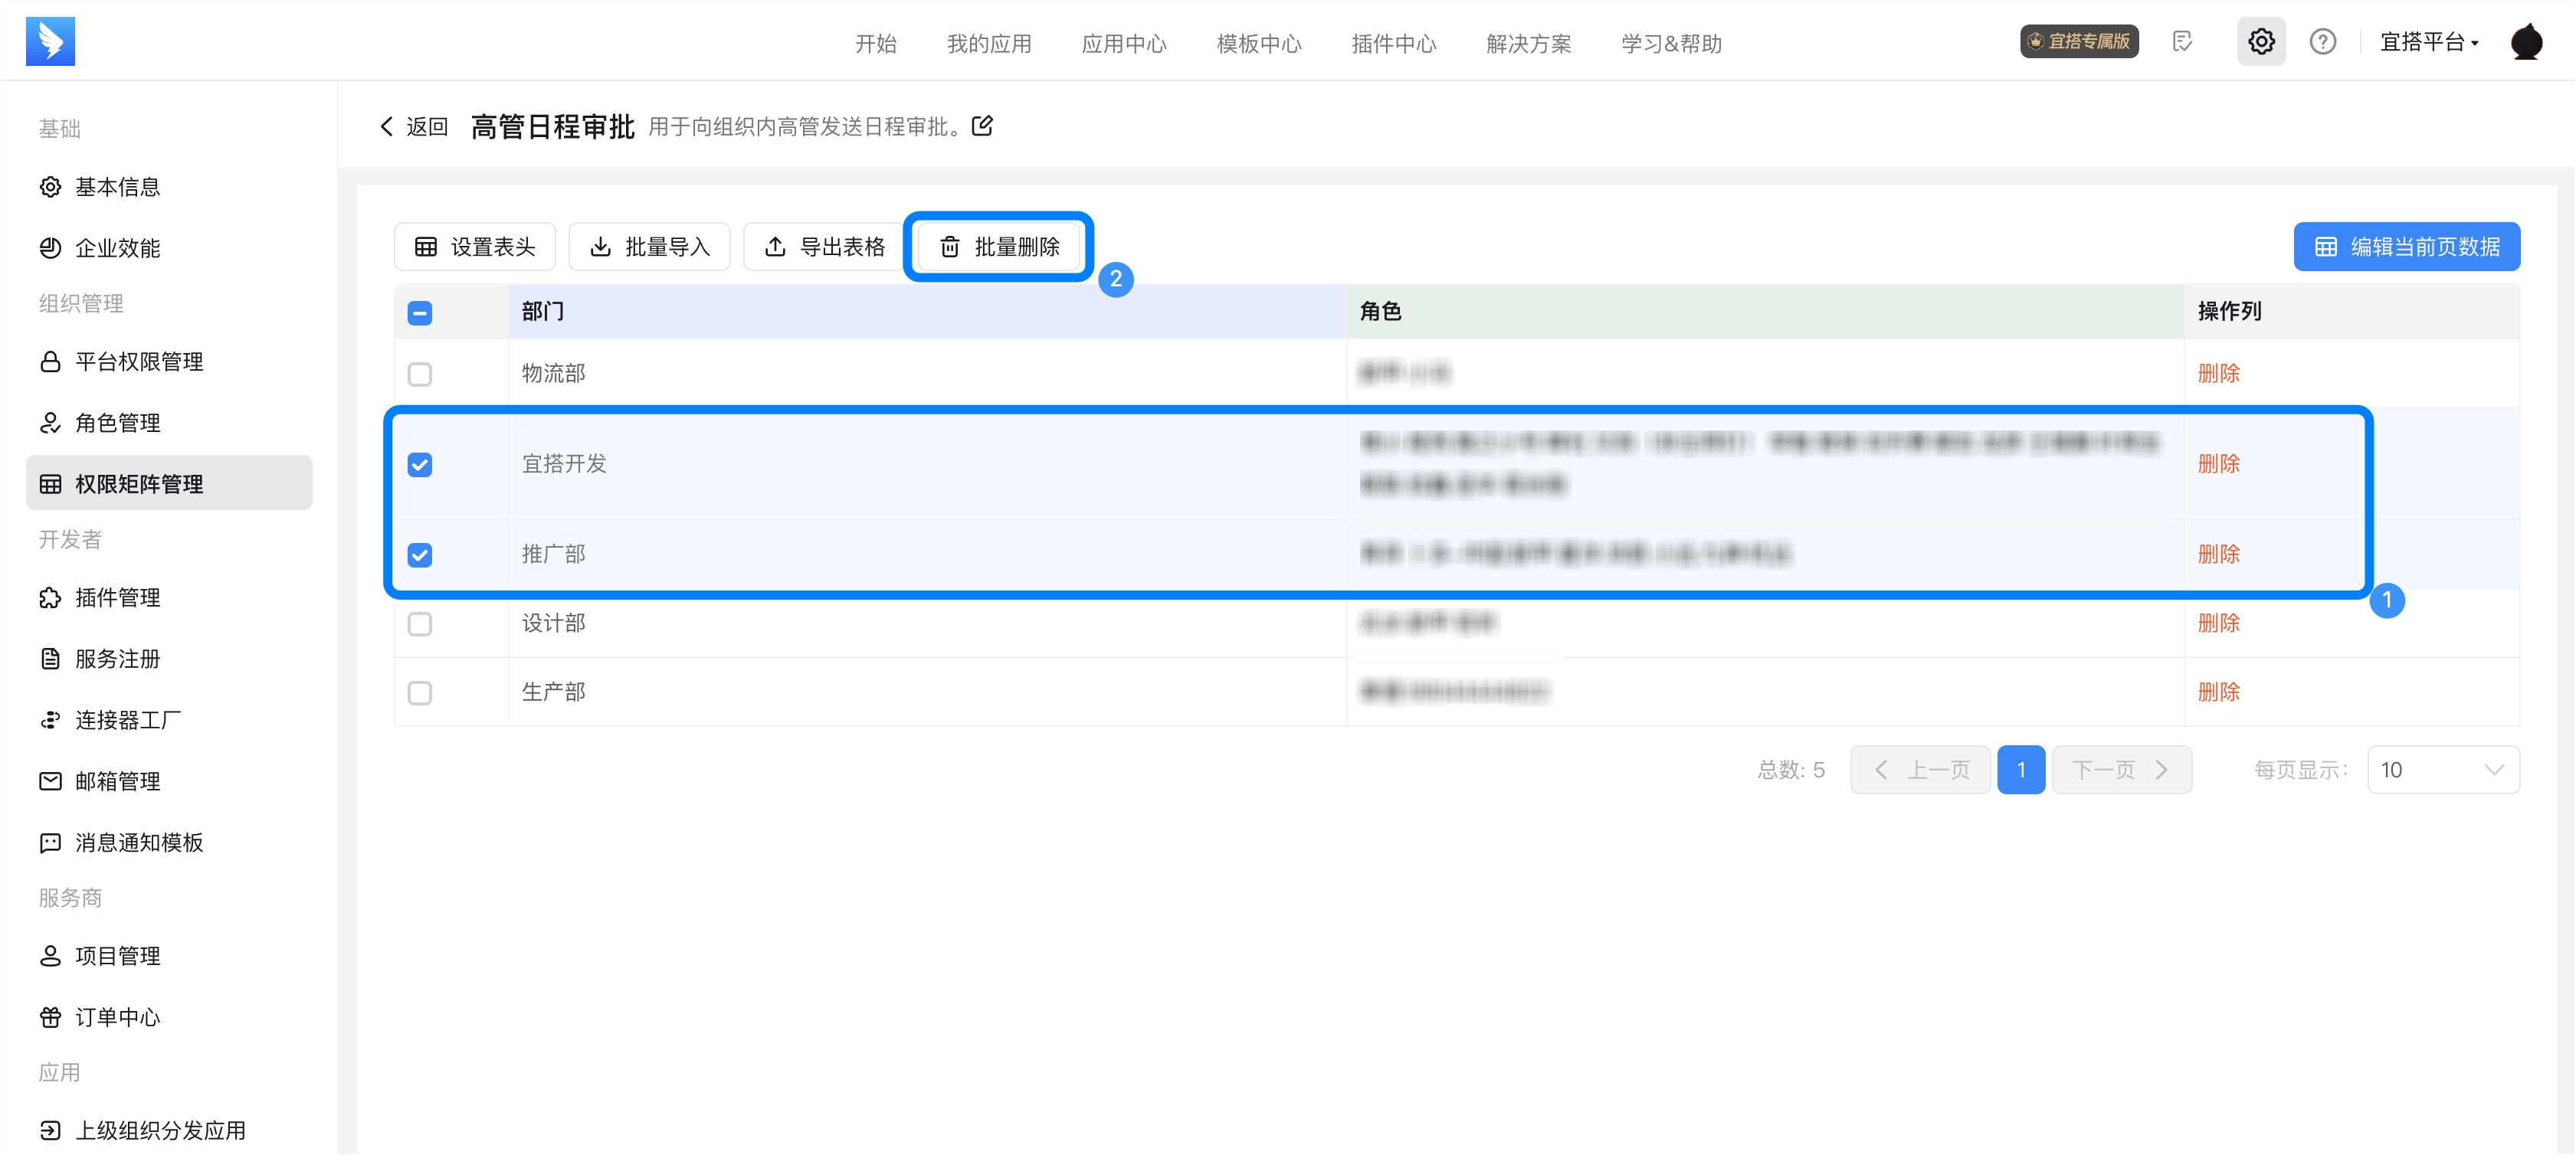Delete the 生产部 row
Screen dimensions: 2576x1155
click(2218, 692)
